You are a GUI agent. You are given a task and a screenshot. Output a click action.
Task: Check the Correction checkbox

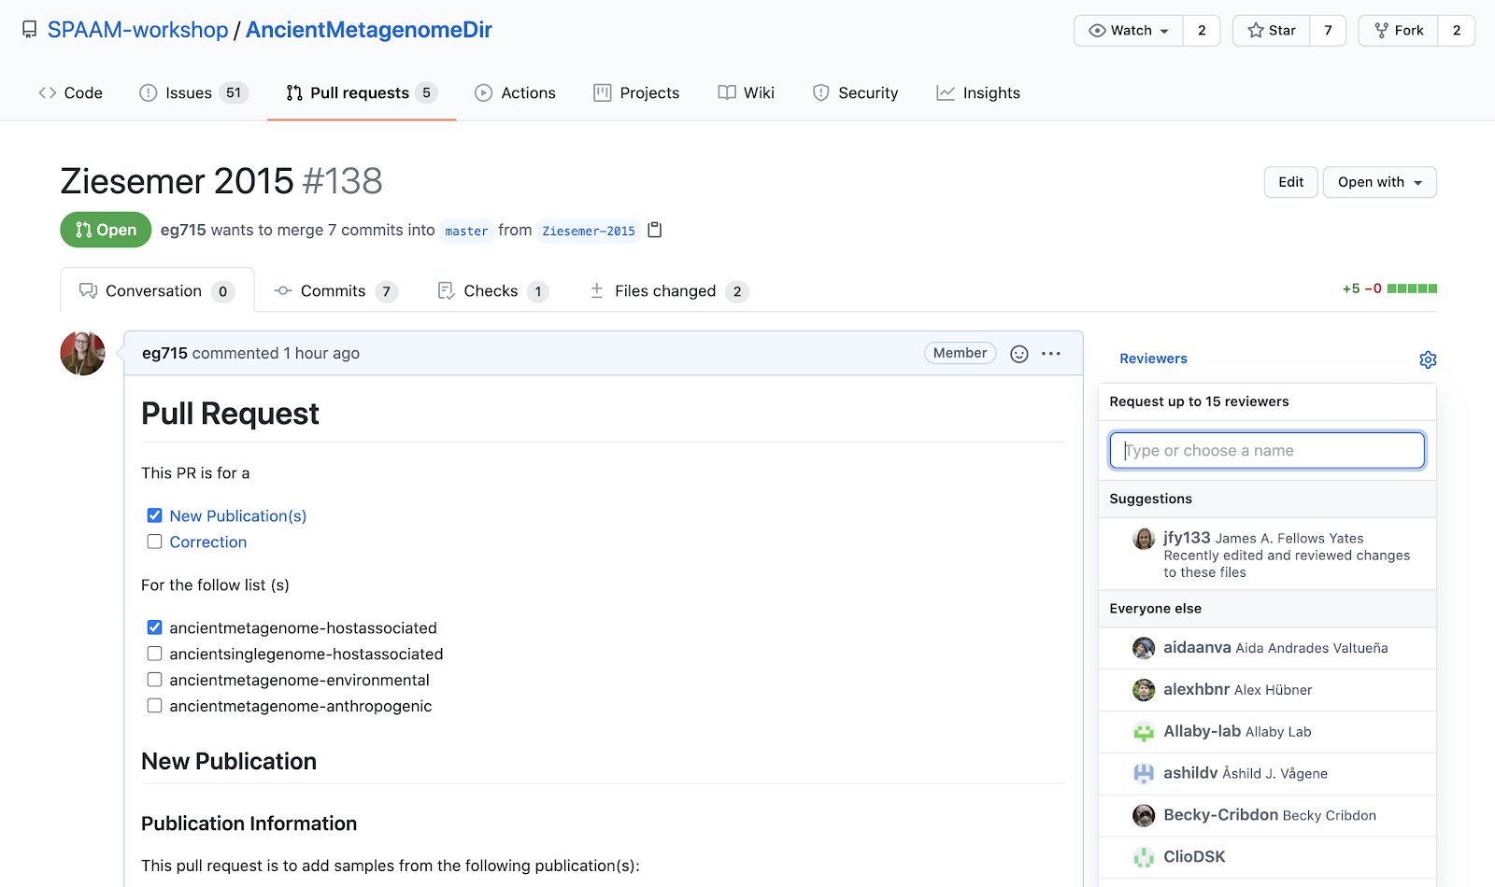(x=155, y=542)
